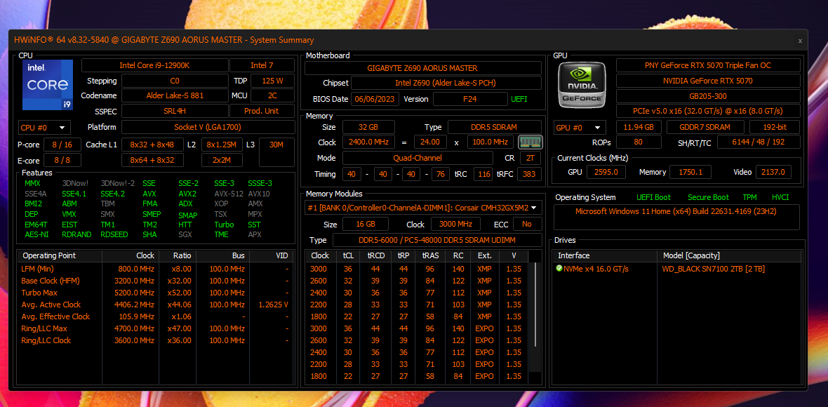828x407 pixels.
Task: Open the CPU #0 selector dropdown
Action: tap(44, 127)
